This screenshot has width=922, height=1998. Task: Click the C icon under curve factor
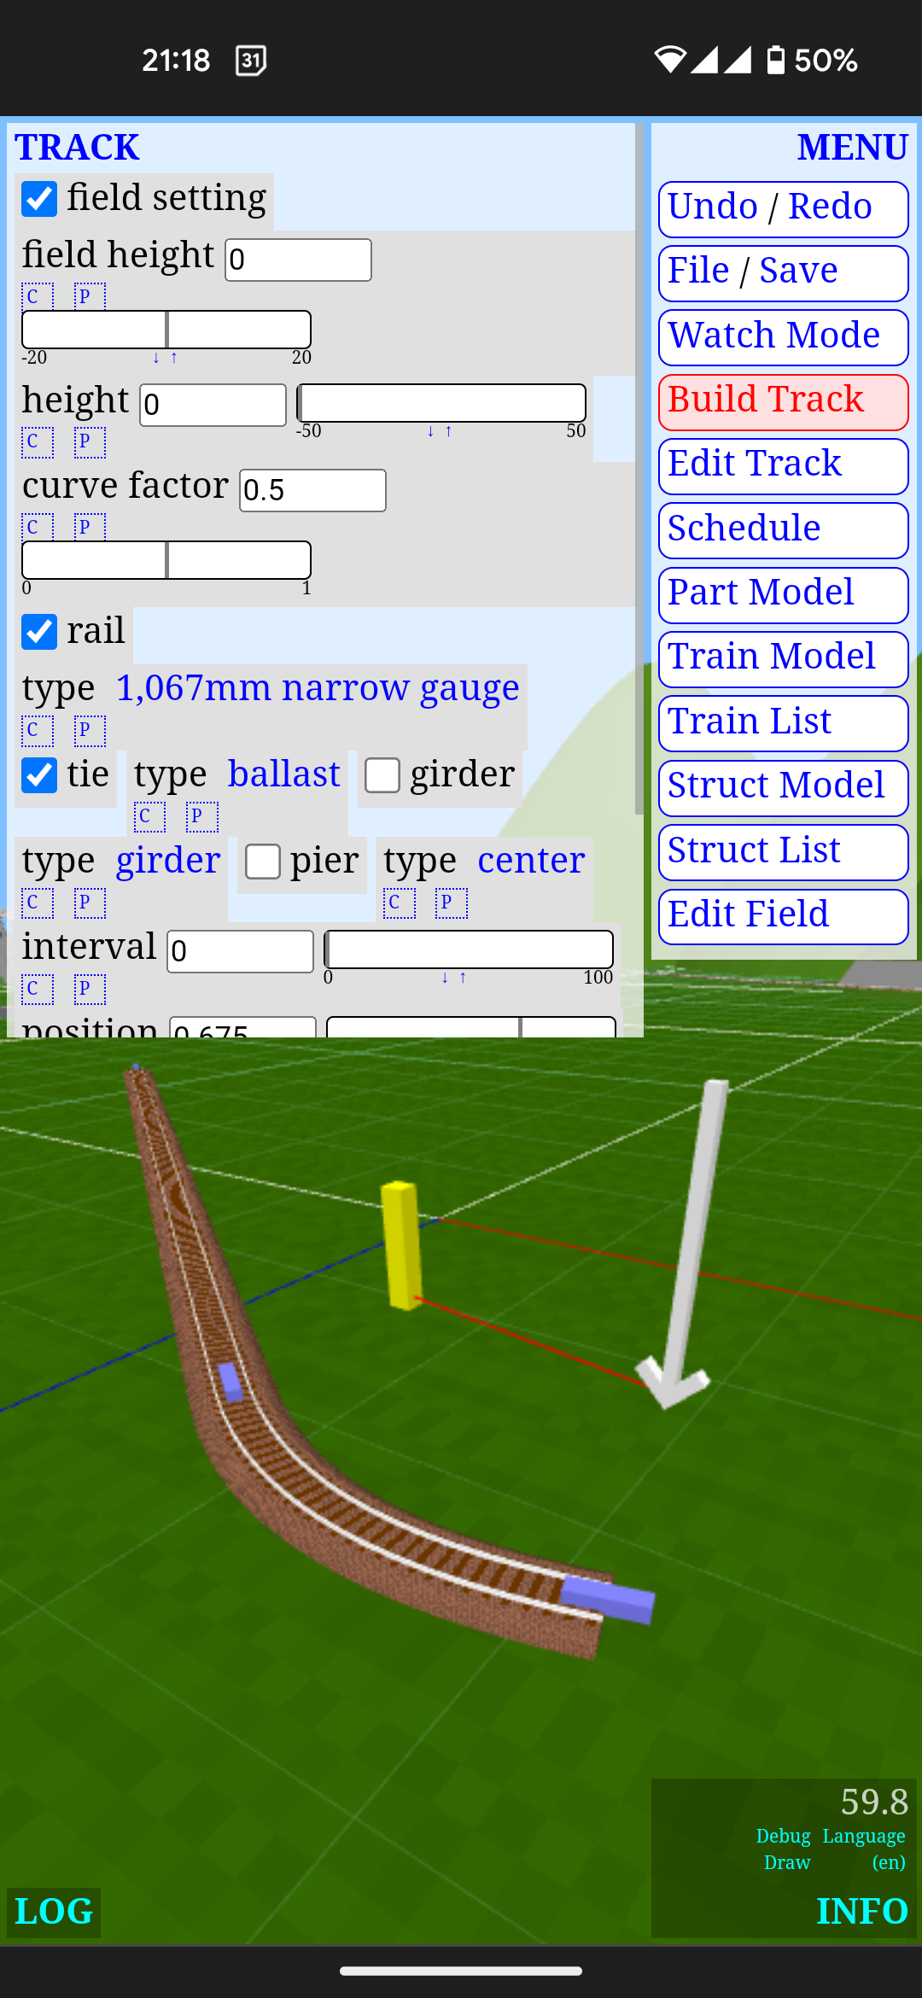(37, 527)
